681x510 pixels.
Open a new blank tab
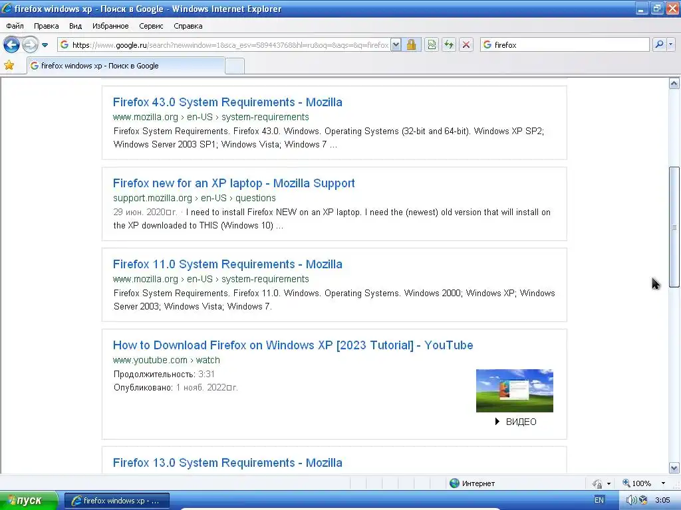(235, 66)
